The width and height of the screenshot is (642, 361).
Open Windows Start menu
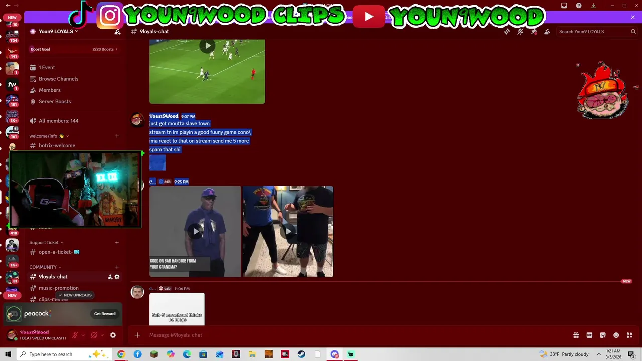pyautogui.click(x=8, y=354)
